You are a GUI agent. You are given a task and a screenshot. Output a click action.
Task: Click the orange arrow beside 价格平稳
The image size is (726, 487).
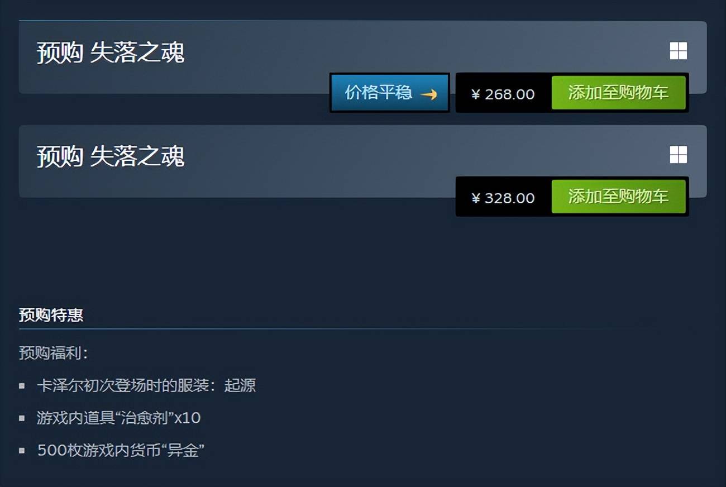click(429, 94)
